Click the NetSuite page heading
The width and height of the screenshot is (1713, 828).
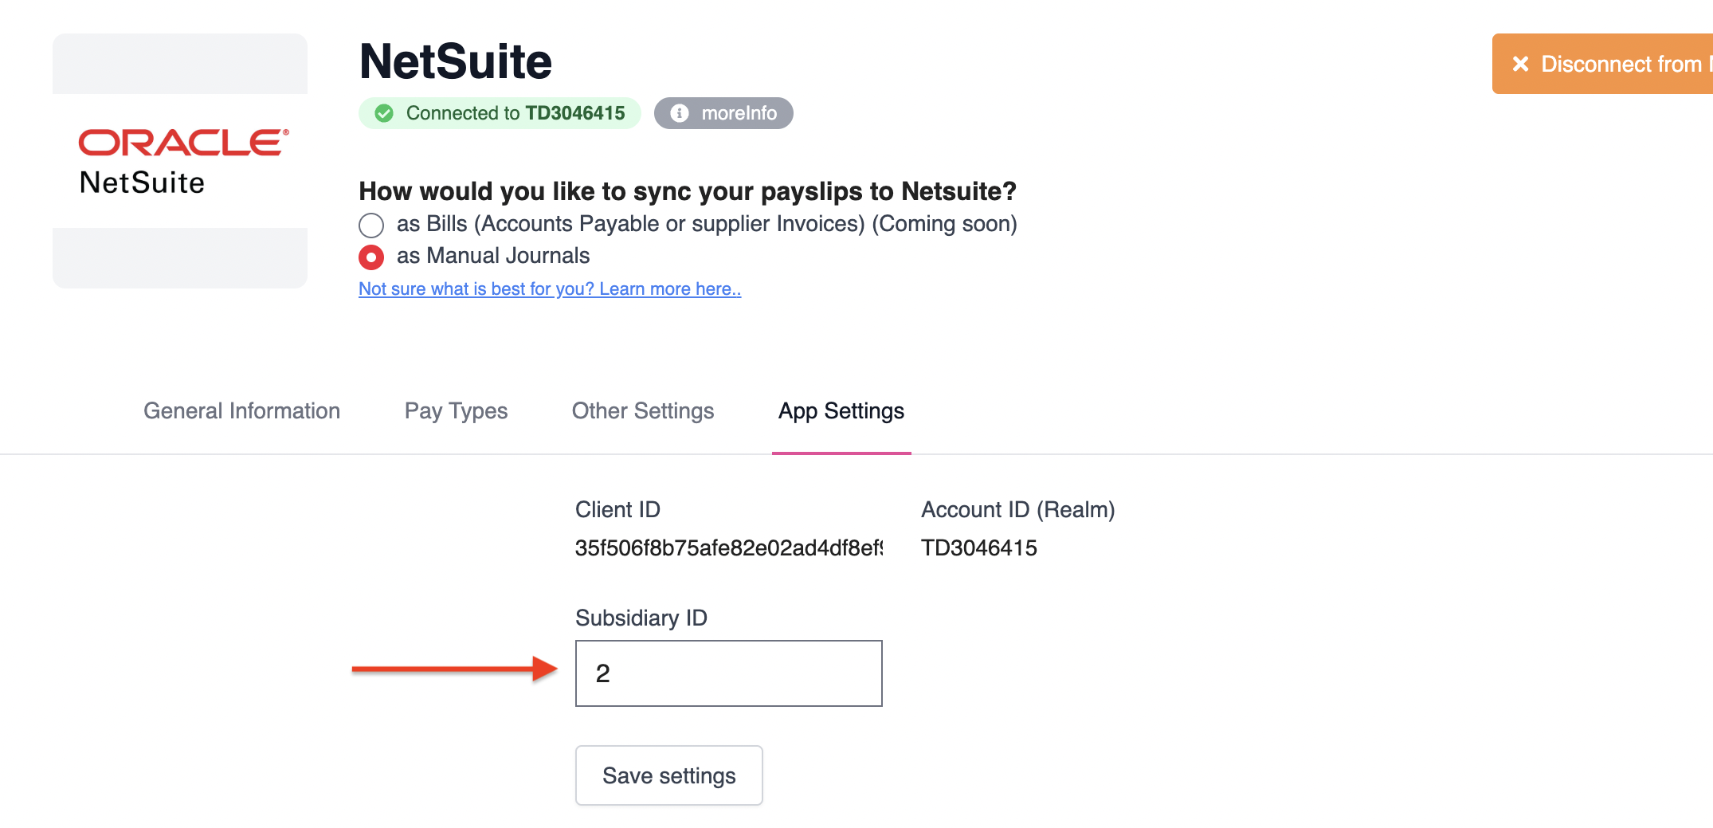click(455, 61)
